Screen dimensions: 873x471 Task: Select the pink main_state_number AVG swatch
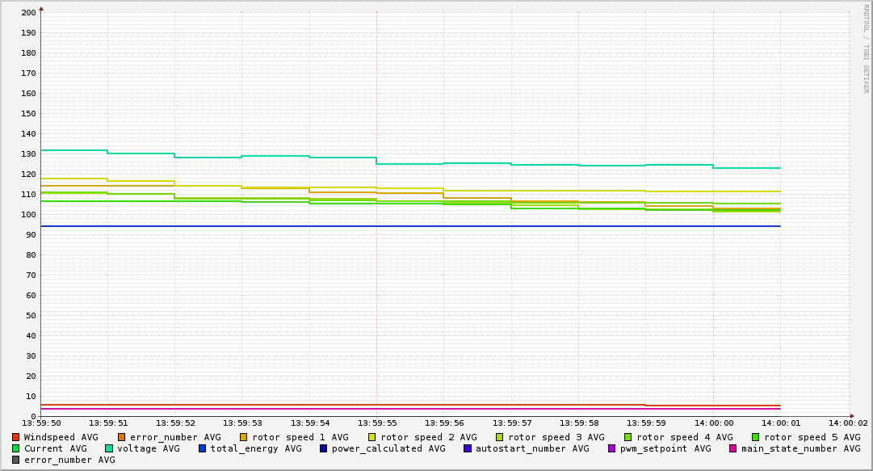pyautogui.click(x=733, y=448)
